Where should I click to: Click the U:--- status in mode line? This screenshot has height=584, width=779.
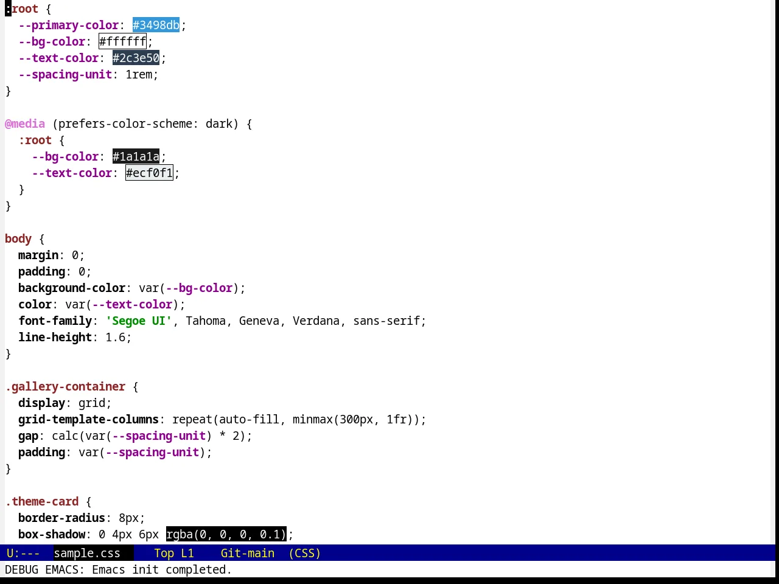pos(23,553)
